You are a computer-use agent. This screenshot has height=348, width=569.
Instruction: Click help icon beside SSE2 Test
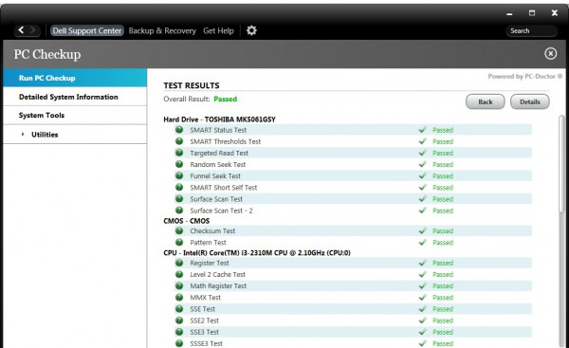[179, 321]
